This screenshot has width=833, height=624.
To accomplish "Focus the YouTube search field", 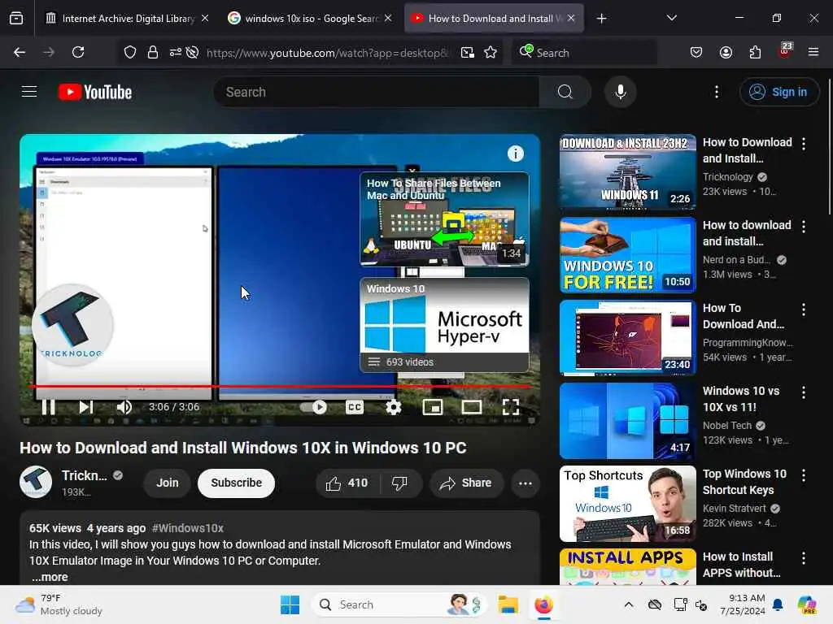I will pos(376,92).
